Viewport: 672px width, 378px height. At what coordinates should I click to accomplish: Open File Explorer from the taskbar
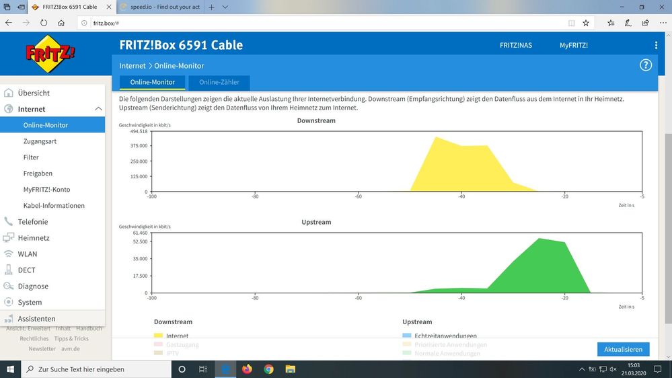[290, 369]
